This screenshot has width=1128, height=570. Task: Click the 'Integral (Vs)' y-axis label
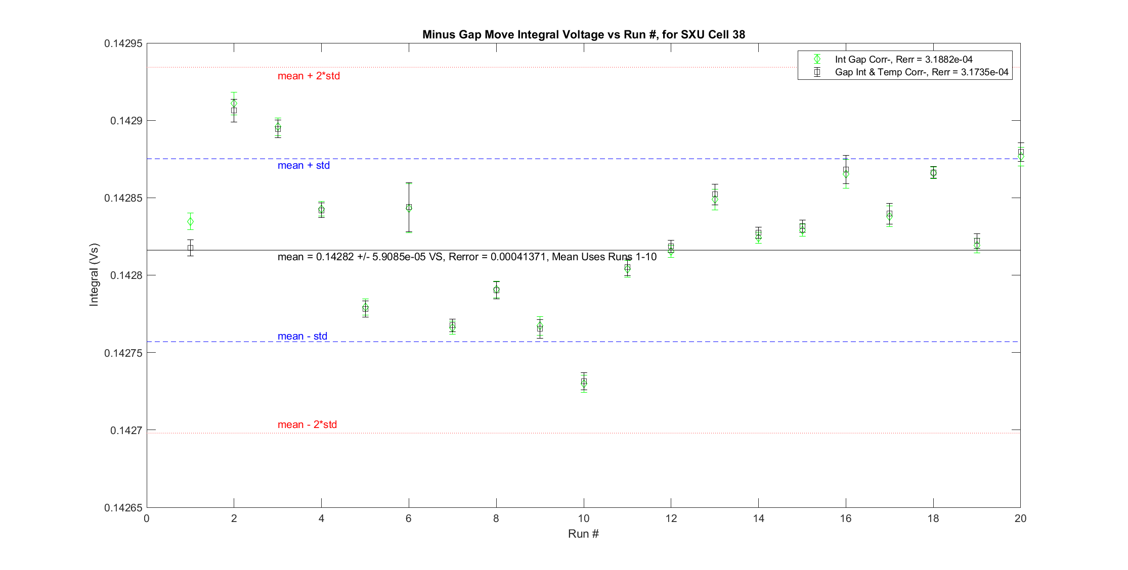click(x=94, y=275)
